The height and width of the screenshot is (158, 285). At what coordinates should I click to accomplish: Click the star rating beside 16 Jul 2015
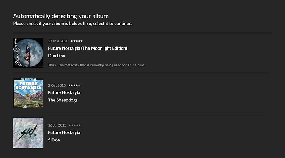pyautogui.click(x=75, y=125)
